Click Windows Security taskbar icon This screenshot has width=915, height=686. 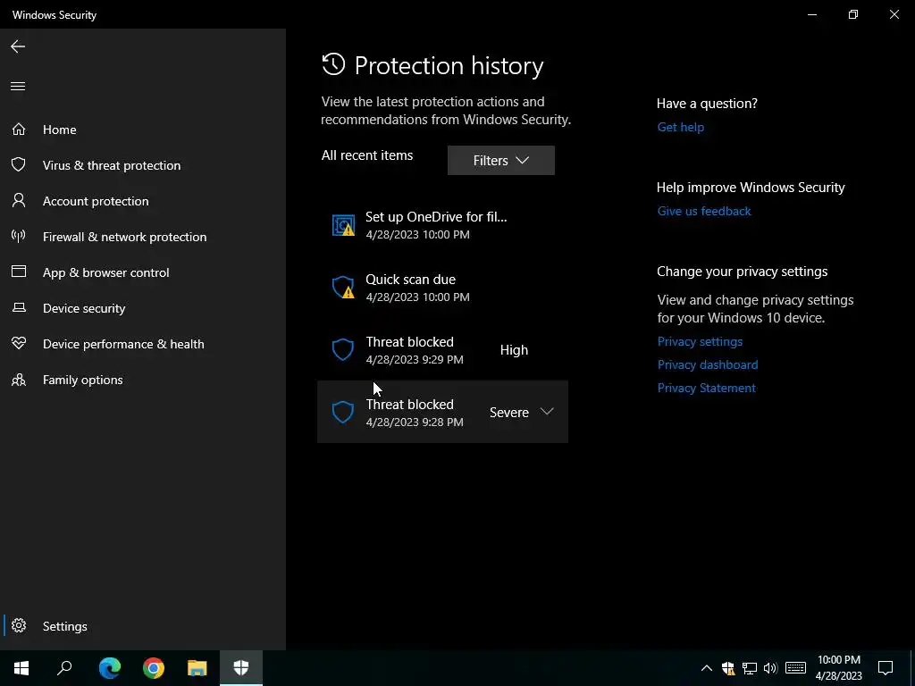241,668
